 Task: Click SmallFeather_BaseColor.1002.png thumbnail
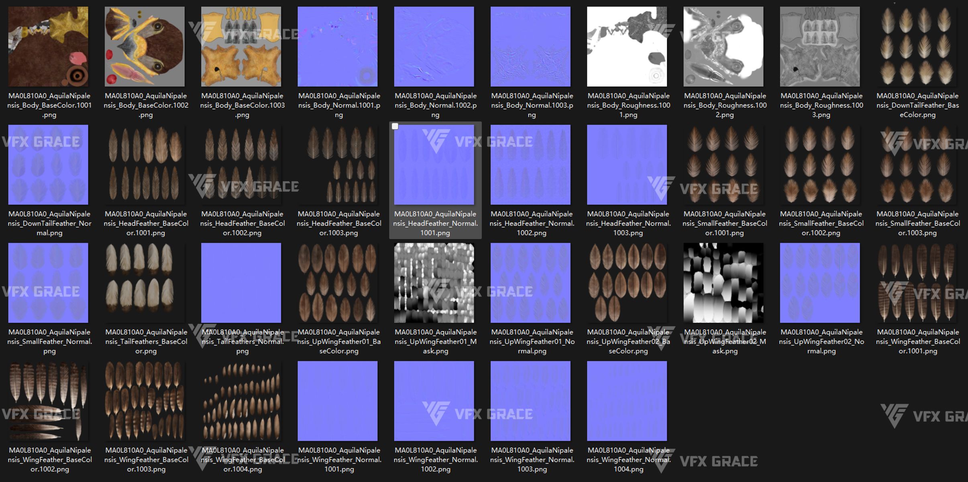click(820, 165)
